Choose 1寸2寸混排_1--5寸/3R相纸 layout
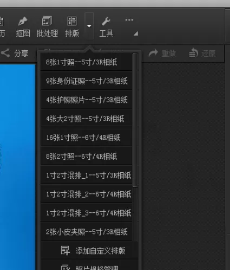This screenshot has width=230, height=270. click(87, 175)
